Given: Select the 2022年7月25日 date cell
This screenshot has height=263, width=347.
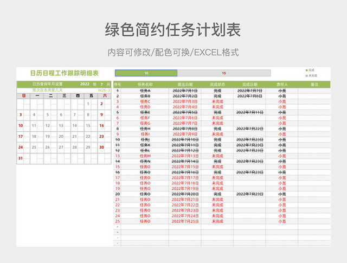Looking at the screenshot, I should (x=185, y=221).
